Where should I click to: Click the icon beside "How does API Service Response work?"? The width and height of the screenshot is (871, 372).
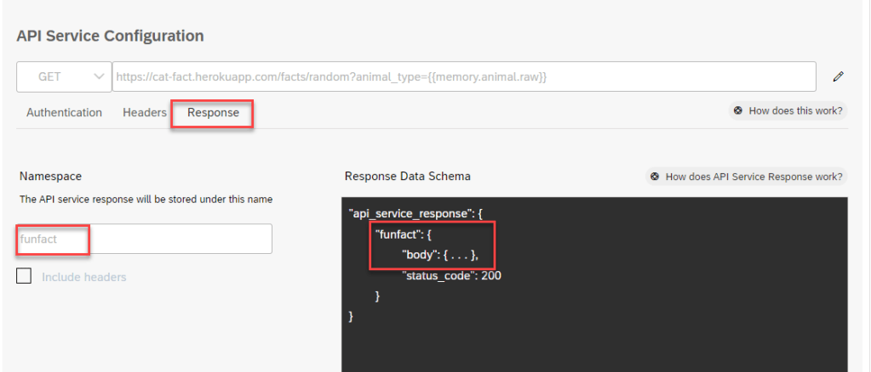655,177
